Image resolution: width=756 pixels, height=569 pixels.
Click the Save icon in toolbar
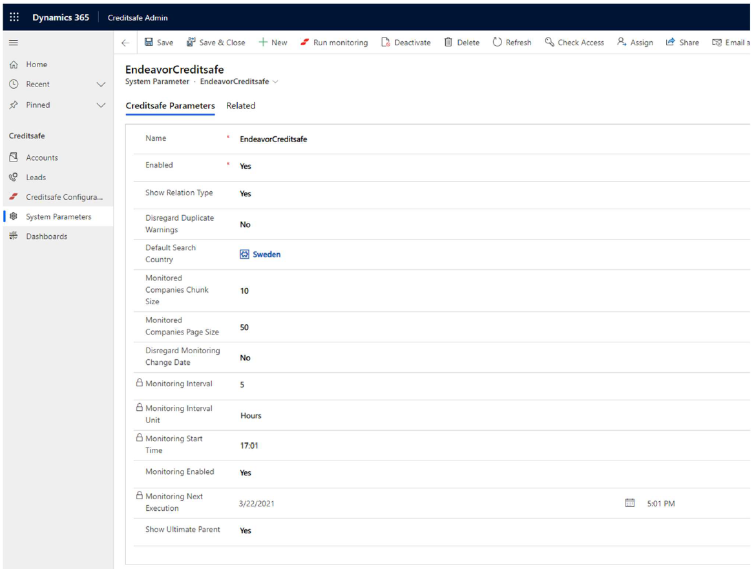149,43
